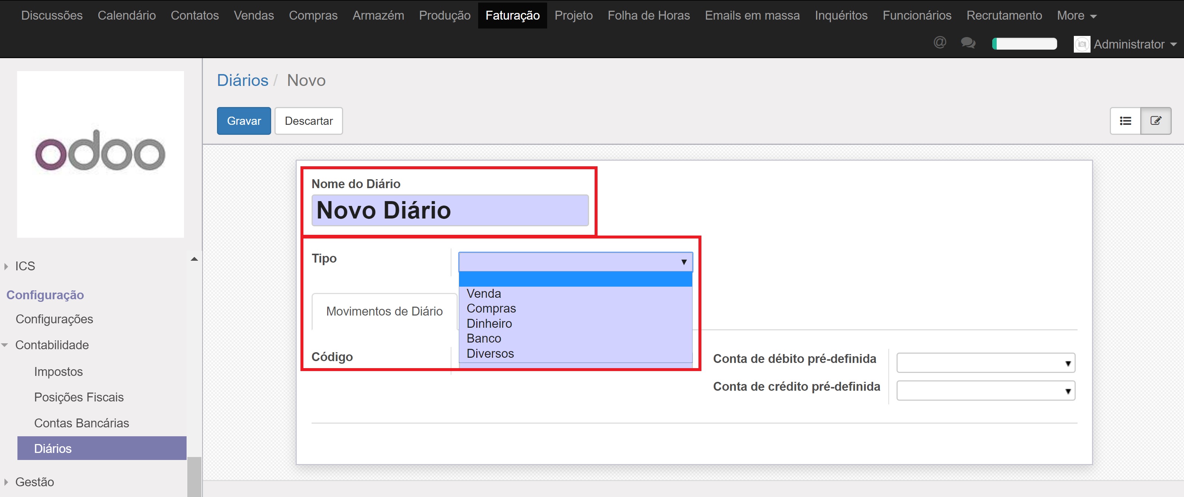Open the Vendas top menu
The image size is (1184, 497).
[253, 16]
